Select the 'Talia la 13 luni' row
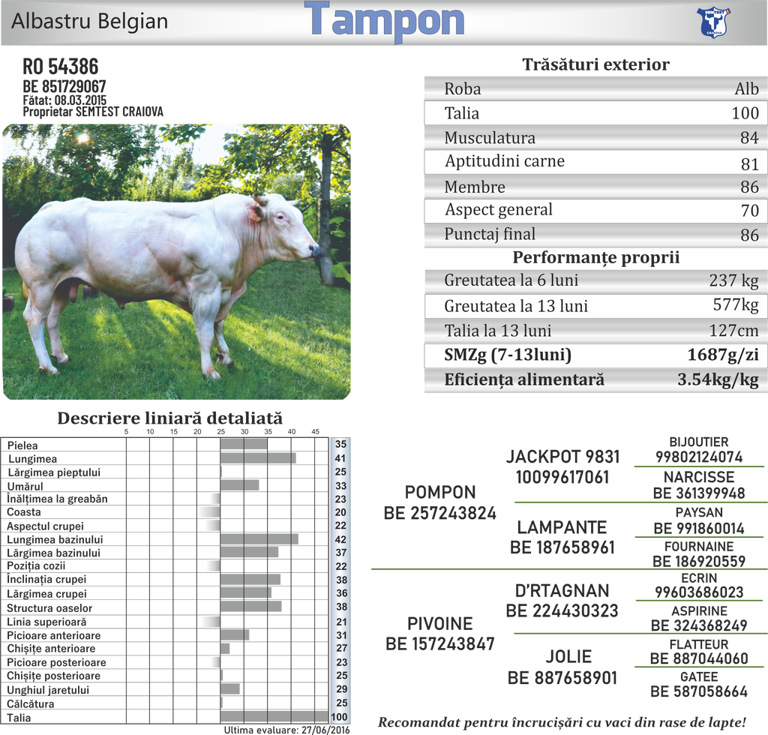 pos(595,331)
